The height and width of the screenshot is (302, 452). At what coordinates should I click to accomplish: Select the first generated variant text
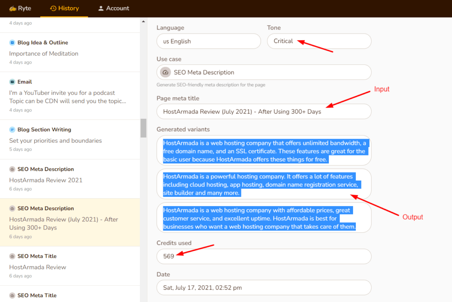(264, 150)
